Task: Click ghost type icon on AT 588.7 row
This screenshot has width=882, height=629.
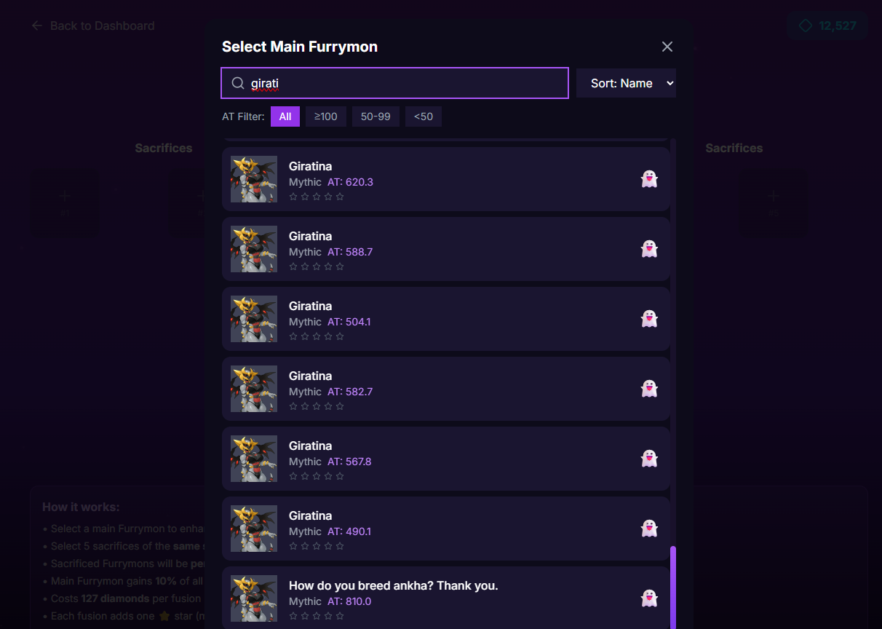Action: click(649, 249)
